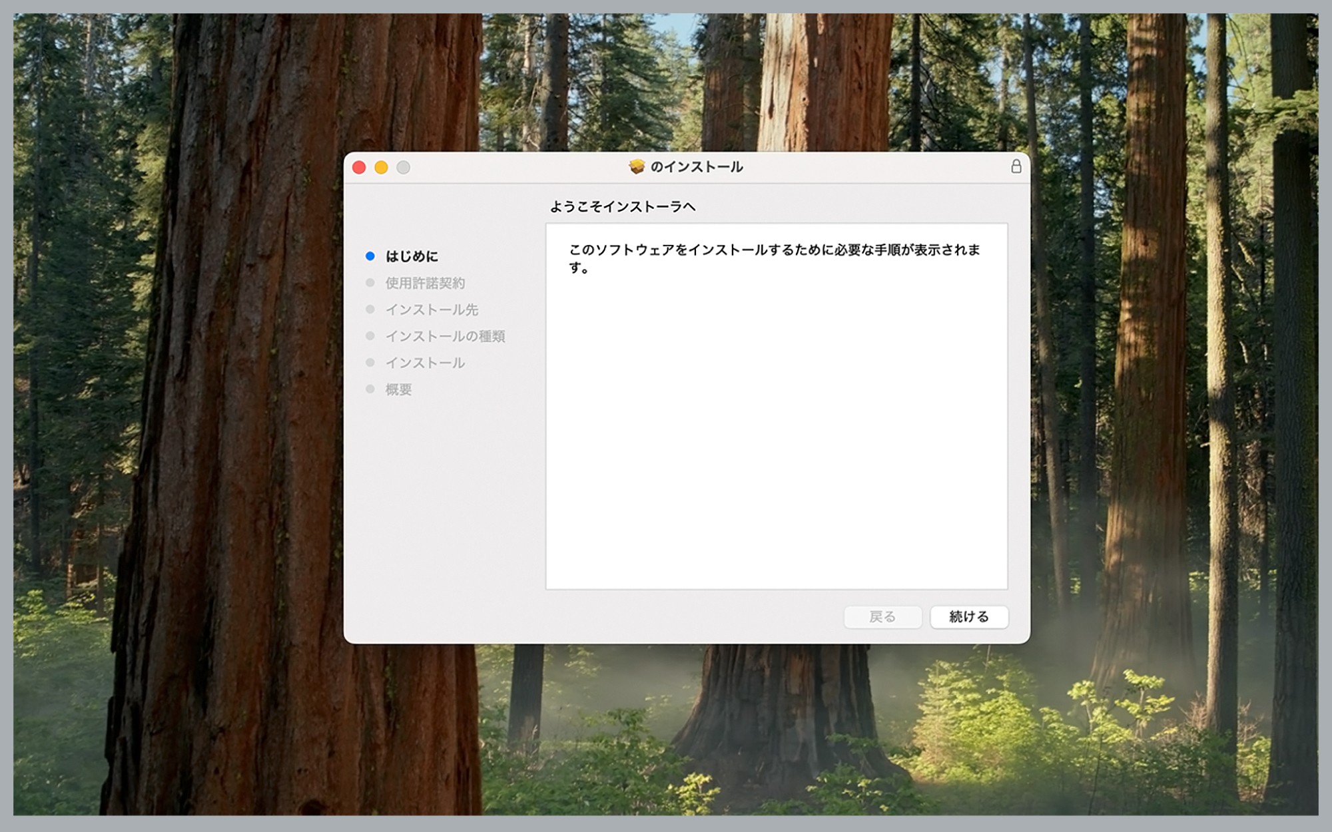Screen dimensions: 1332x832
Task: Click the bullet beside インストール step
Action: pos(370,363)
